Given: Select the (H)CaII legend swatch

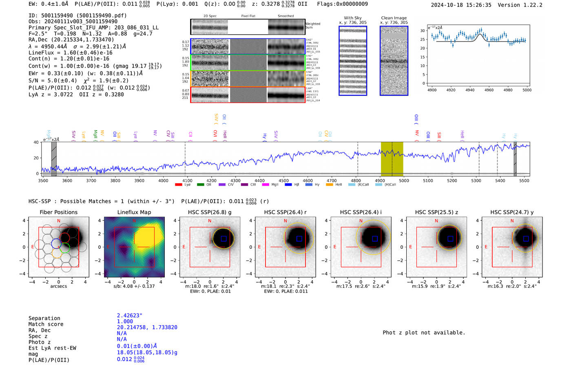Looking at the screenshot, I should pos(378,184).
